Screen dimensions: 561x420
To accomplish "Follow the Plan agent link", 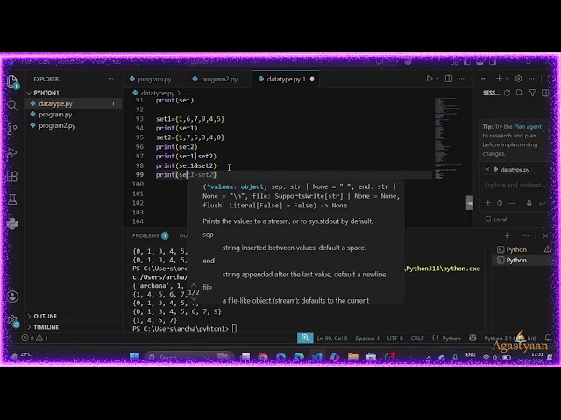I will (x=528, y=126).
